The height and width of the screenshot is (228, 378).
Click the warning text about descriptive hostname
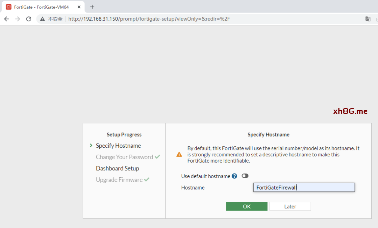click(x=273, y=154)
